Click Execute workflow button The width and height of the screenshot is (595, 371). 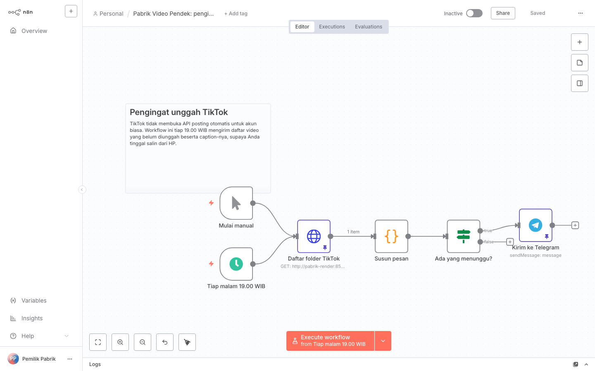pyautogui.click(x=330, y=341)
